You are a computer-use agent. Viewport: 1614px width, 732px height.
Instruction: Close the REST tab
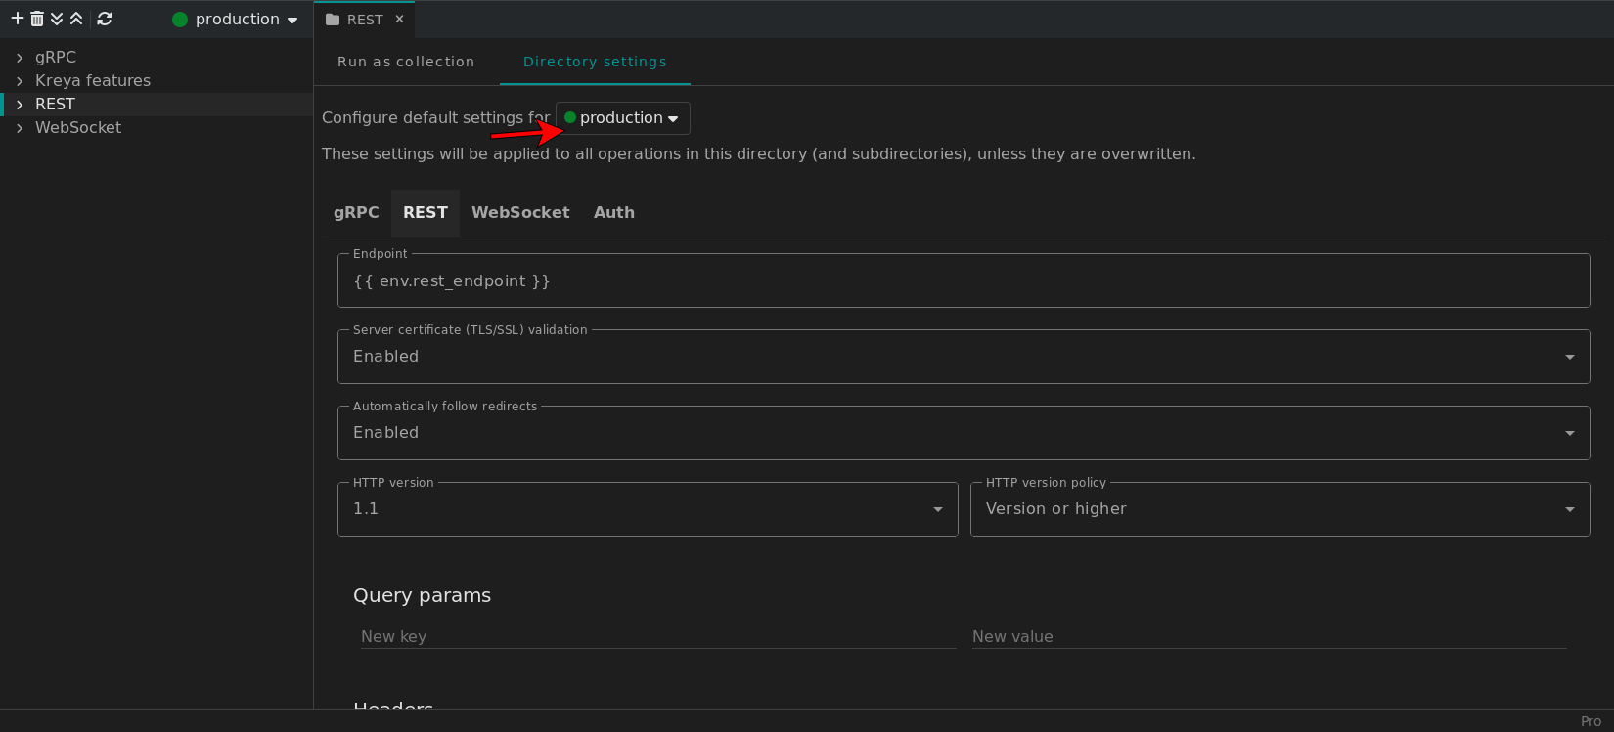coord(399,20)
